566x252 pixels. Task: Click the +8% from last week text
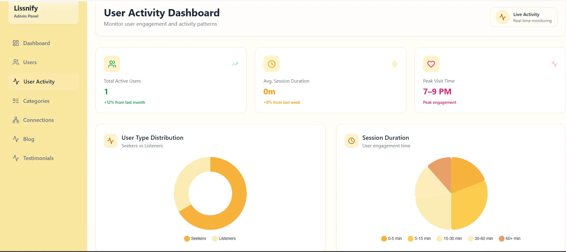coord(282,102)
